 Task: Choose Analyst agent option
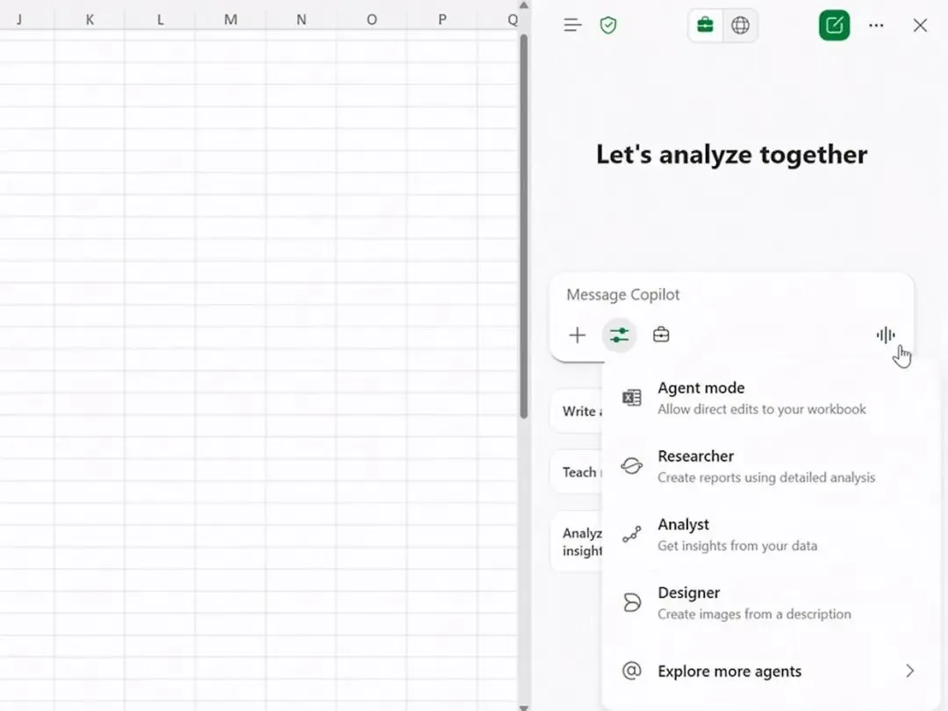(771, 535)
